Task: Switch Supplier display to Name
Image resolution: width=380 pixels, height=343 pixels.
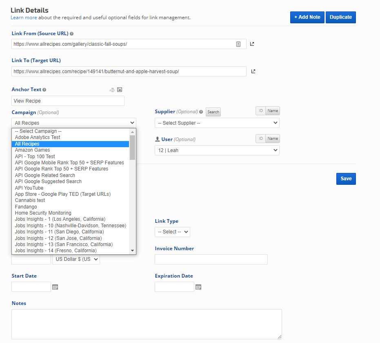Action: pyautogui.click(x=273, y=111)
